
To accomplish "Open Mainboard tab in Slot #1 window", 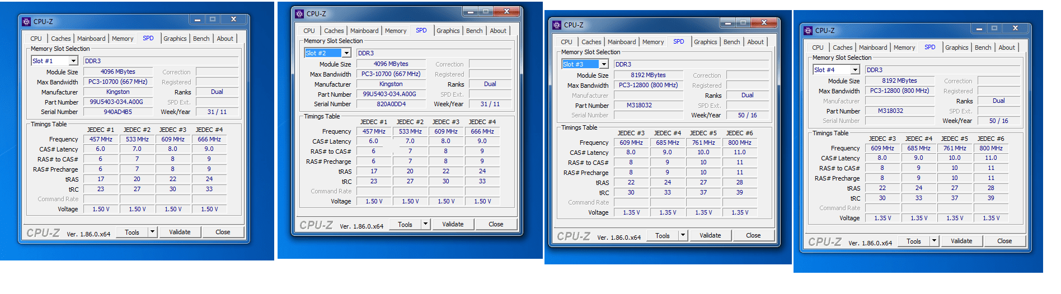I will [x=91, y=39].
